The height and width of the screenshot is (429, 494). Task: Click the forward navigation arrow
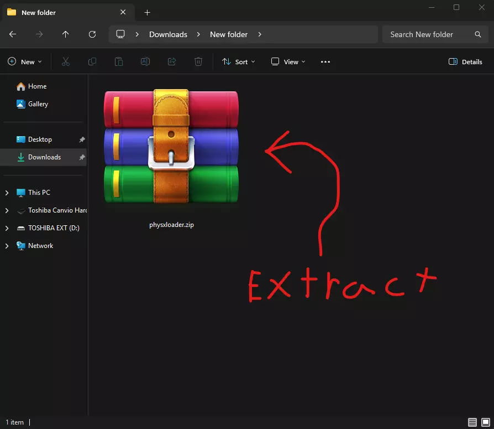tap(39, 34)
